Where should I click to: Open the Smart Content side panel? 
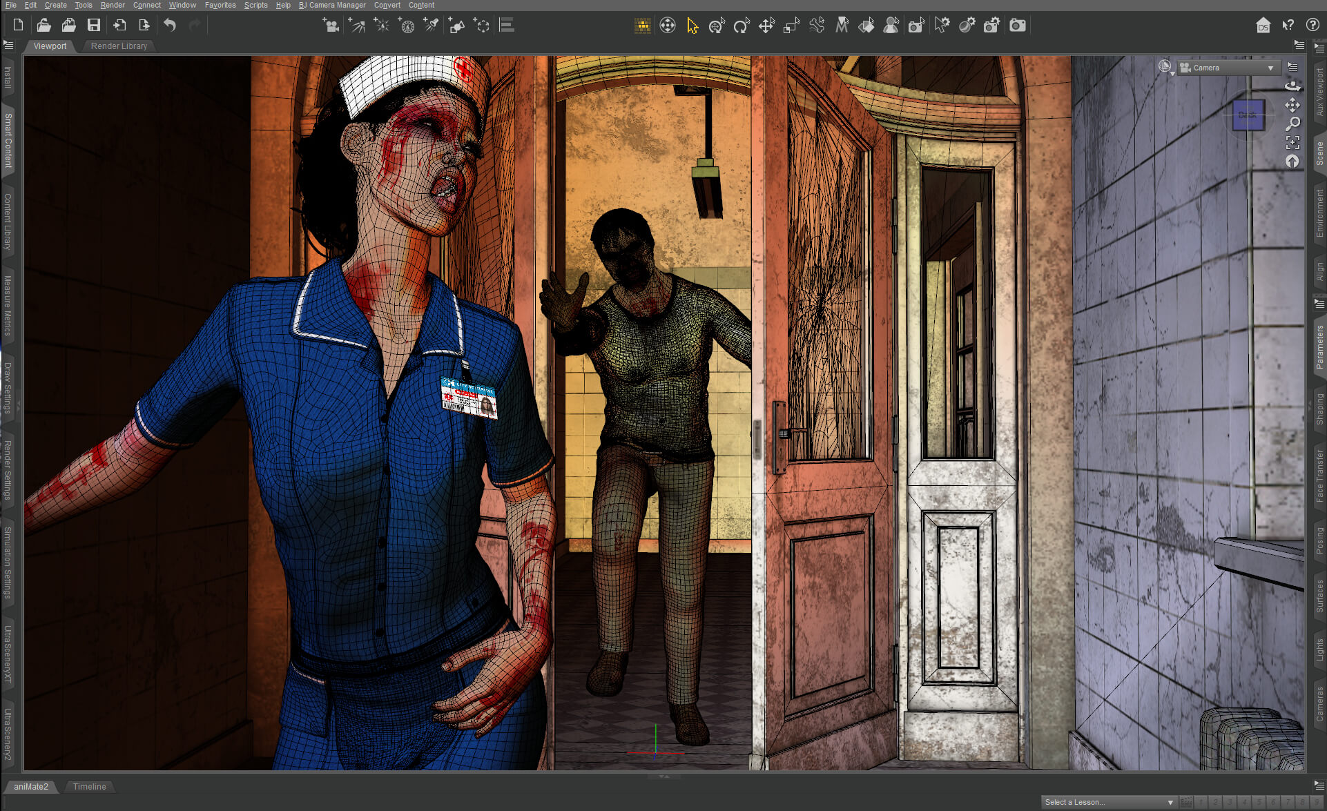[8, 141]
